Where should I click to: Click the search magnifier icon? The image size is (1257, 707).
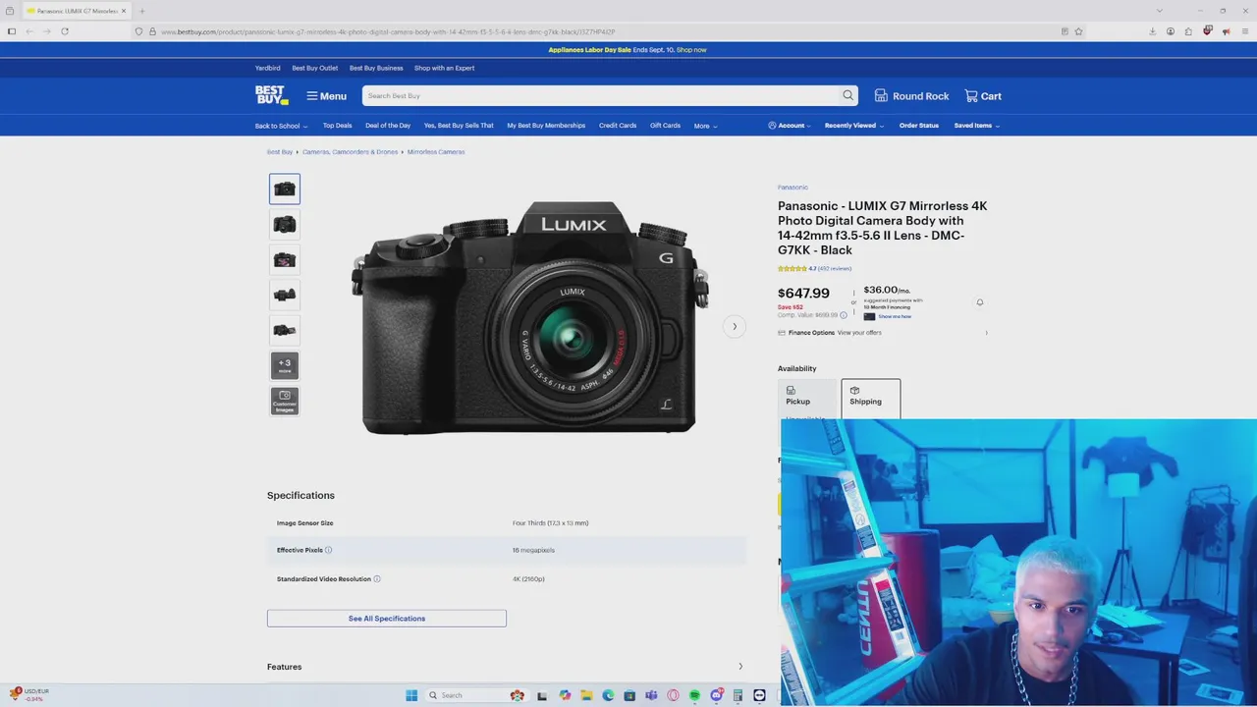click(847, 95)
